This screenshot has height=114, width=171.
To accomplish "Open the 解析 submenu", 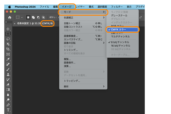I will click(83, 87).
